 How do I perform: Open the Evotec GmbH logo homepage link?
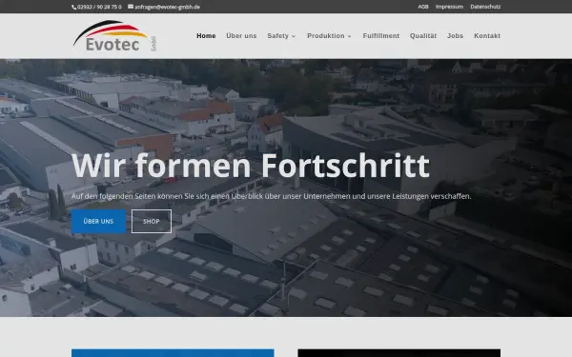pyautogui.click(x=115, y=36)
